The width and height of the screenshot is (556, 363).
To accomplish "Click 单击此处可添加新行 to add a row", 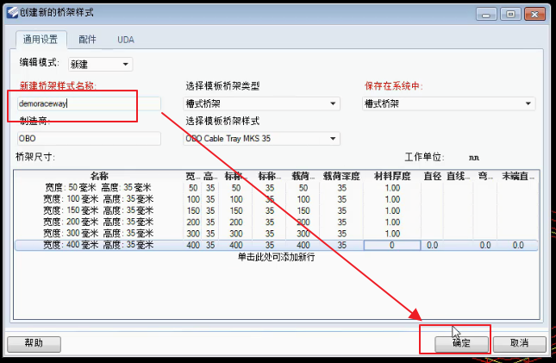I will [x=276, y=257].
